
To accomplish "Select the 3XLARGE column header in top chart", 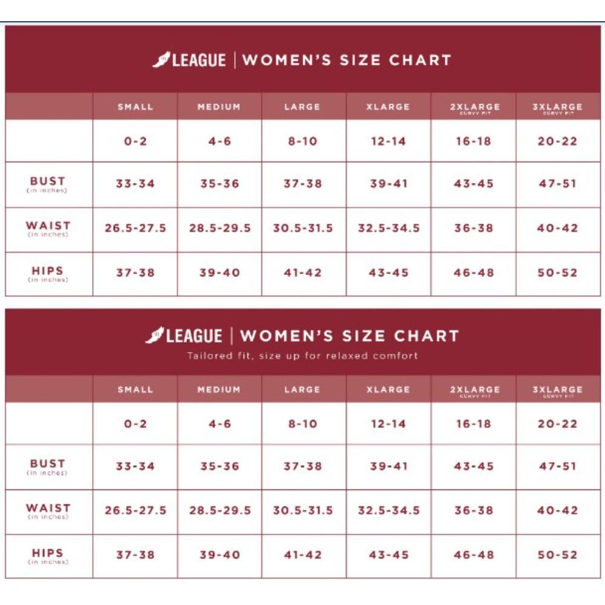I will click(558, 106).
